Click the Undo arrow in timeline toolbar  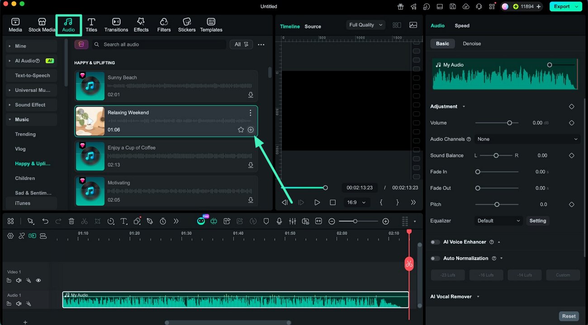point(45,221)
